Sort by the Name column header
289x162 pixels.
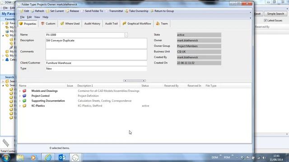[23, 86]
